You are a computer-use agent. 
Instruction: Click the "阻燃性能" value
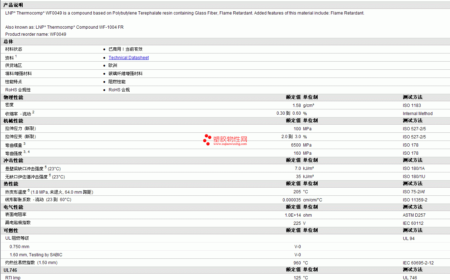coord(117,82)
